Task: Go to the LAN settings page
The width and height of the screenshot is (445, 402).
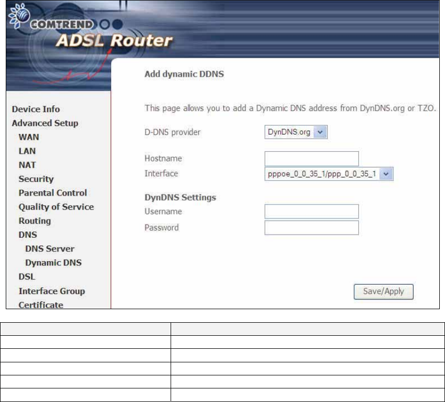Action: point(27,151)
